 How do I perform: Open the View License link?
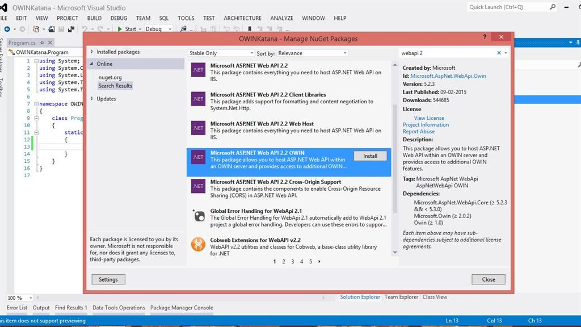429,118
